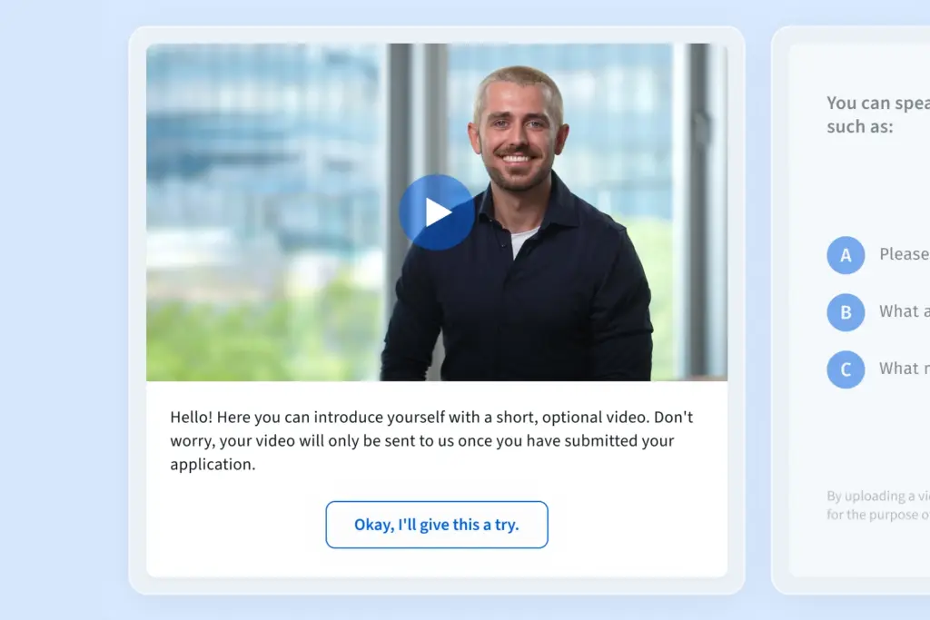Screen dimensions: 930x620
Task: Click the "By uploading a vi" disclaimer line
Action: pyautogui.click(x=878, y=497)
